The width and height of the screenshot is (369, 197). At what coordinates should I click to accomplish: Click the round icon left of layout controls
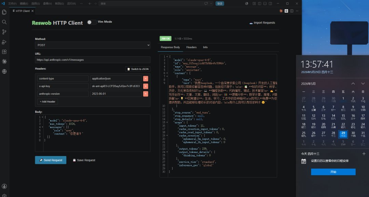(247, 3)
